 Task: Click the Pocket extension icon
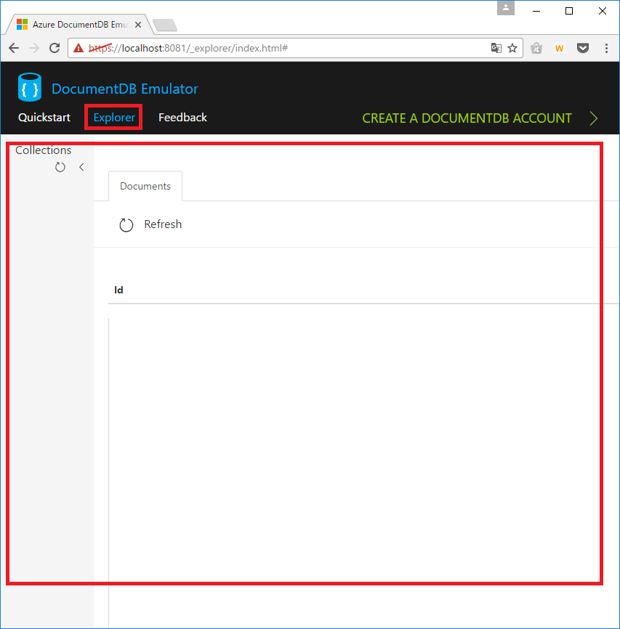pyautogui.click(x=583, y=48)
